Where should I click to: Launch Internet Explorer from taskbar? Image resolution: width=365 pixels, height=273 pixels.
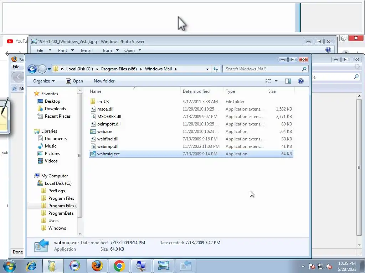pos(31,266)
